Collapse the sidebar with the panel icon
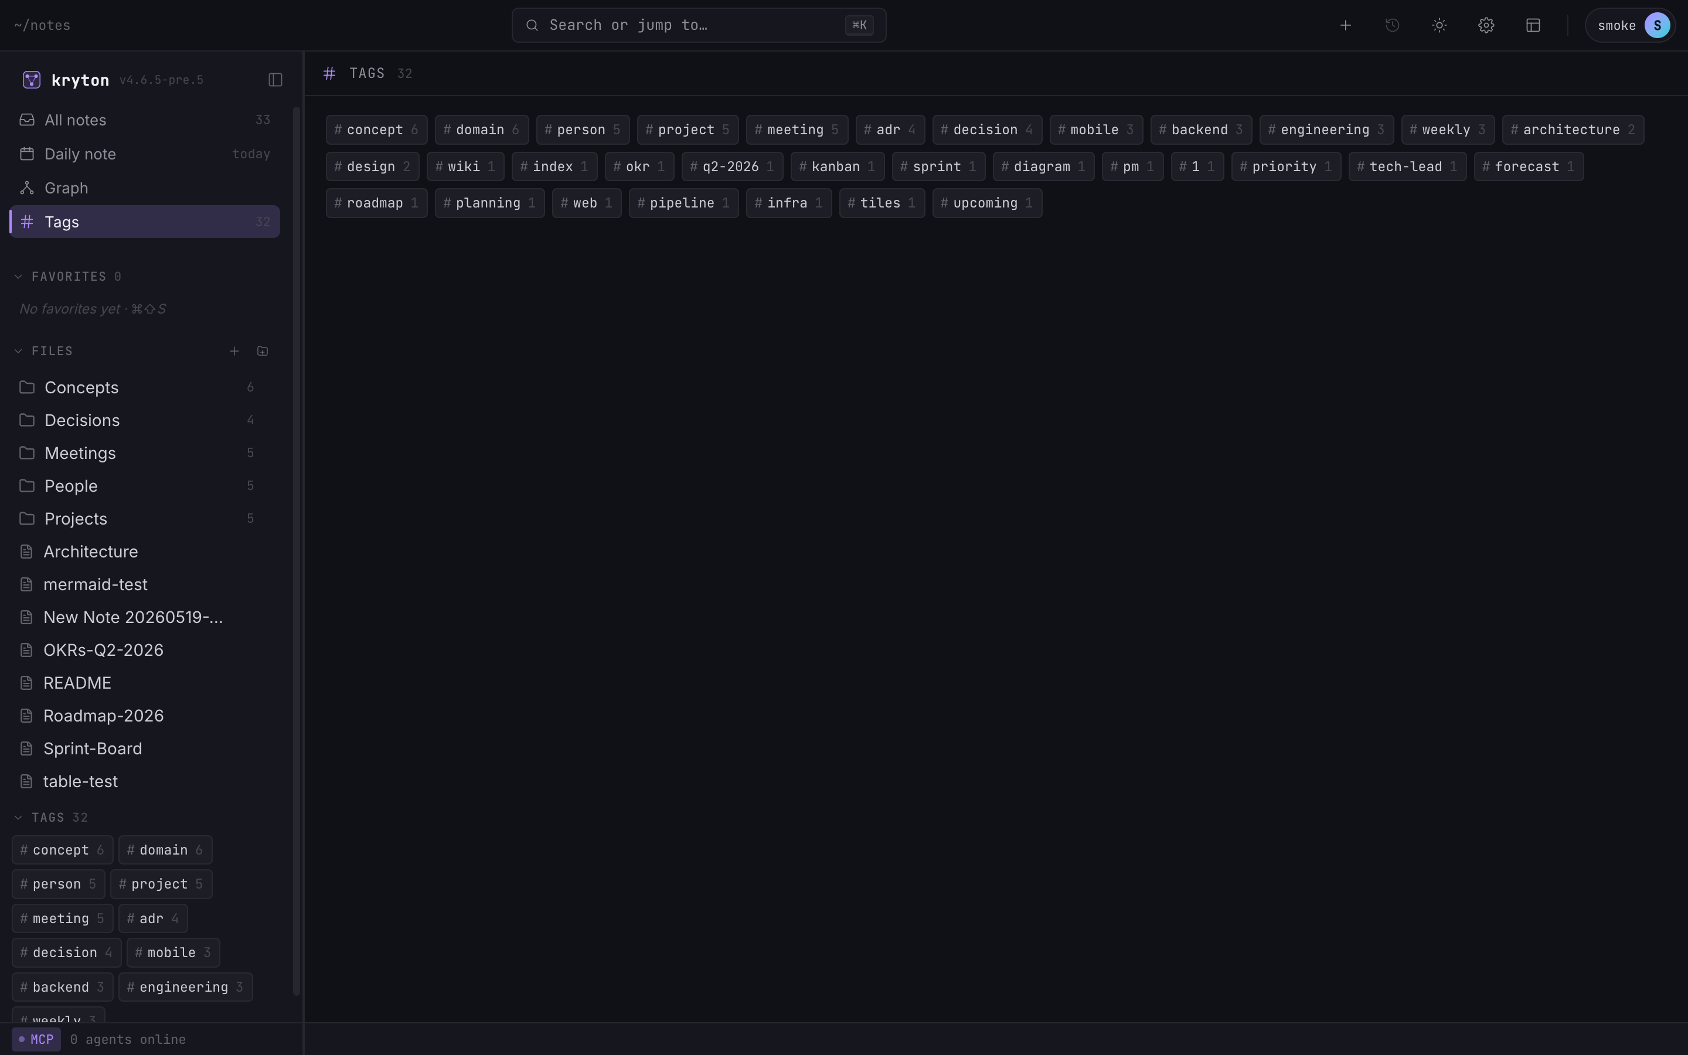The image size is (1688, 1055). coord(275,80)
